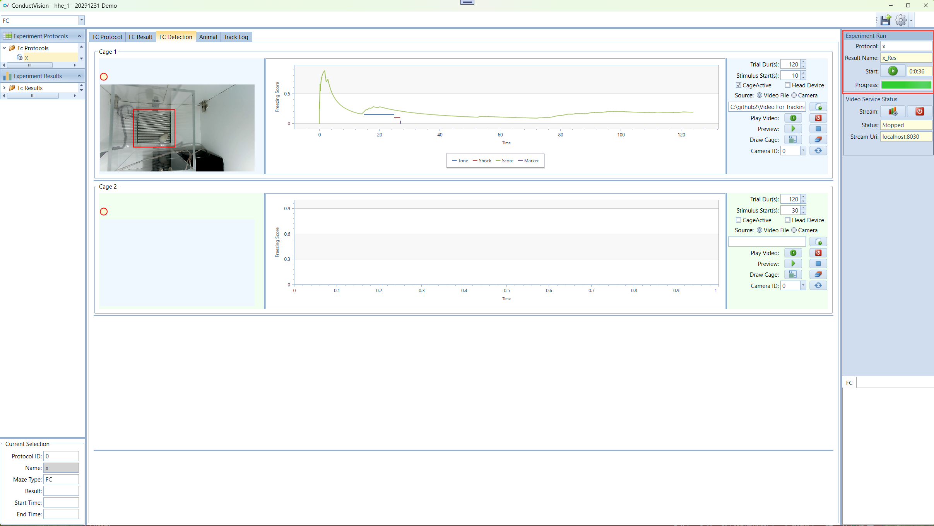Expand the Fc Results tree node

[x=4, y=88]
